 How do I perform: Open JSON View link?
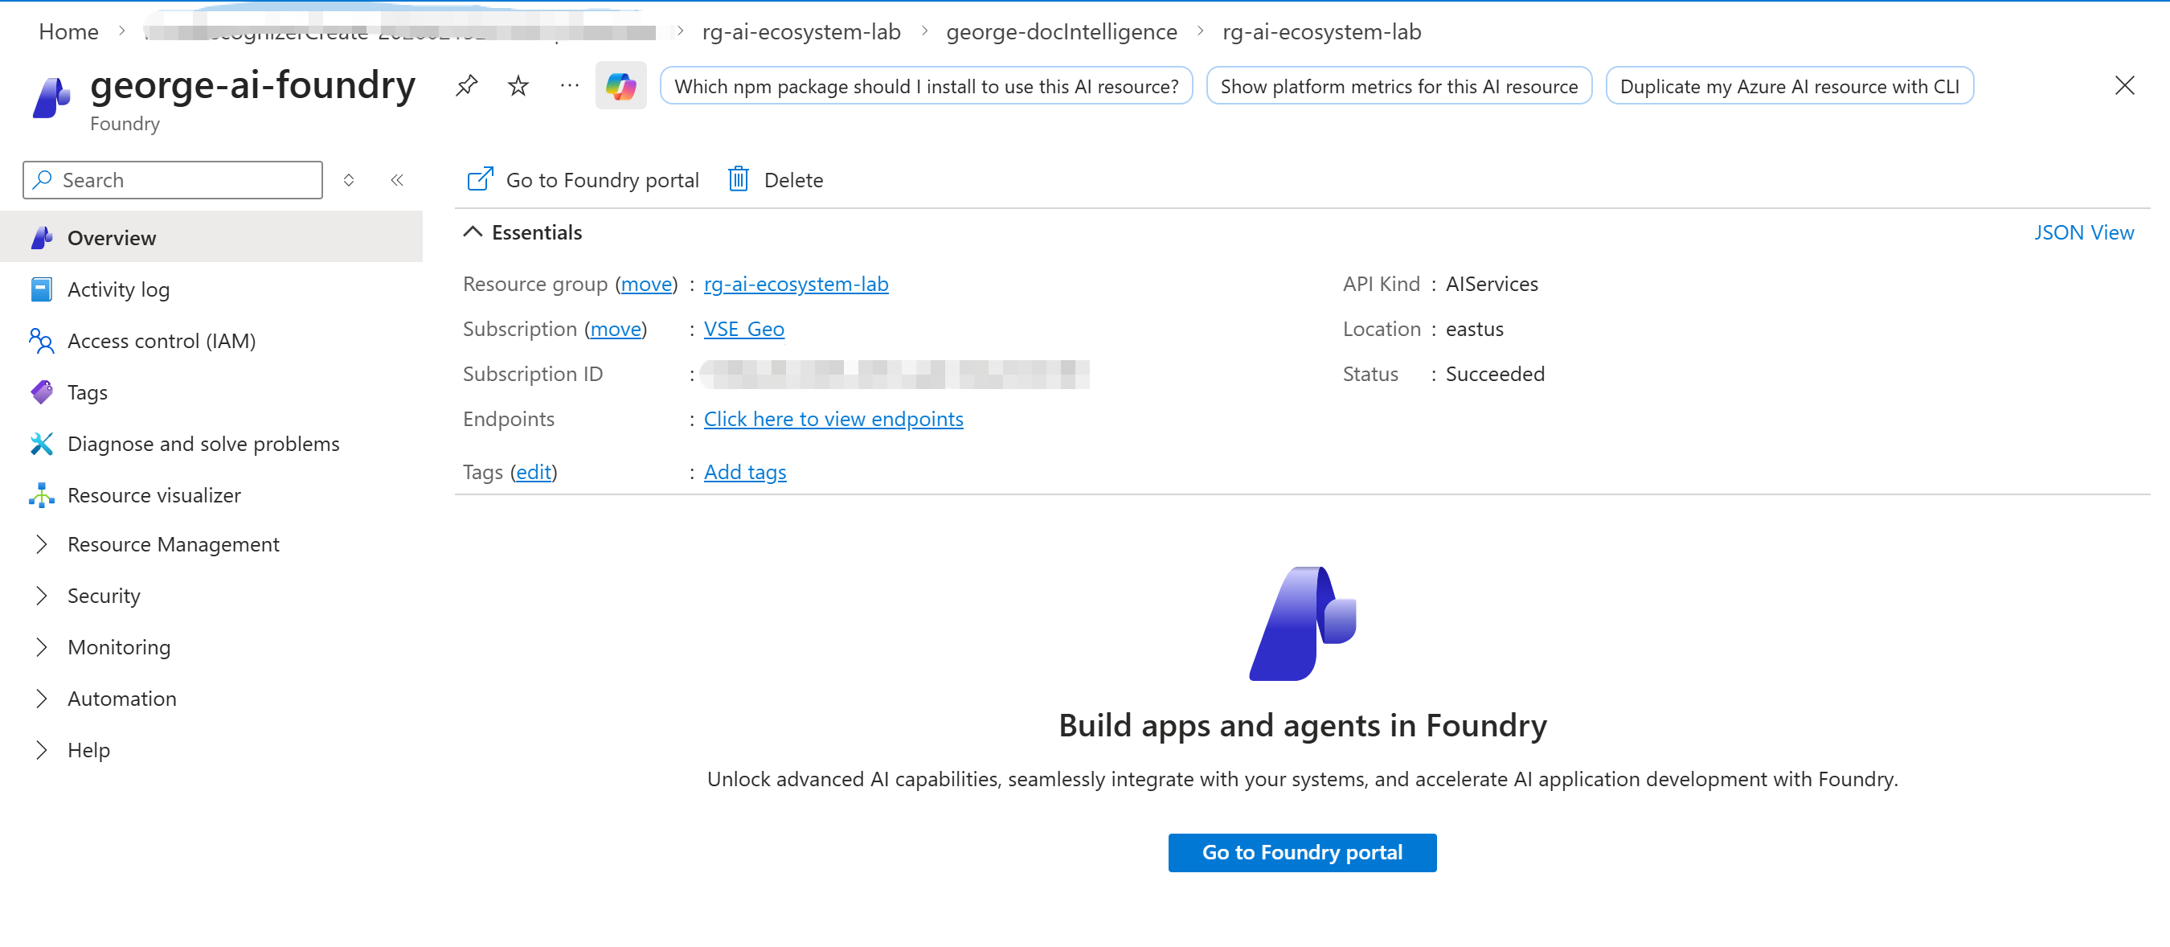click(2083, 232)
